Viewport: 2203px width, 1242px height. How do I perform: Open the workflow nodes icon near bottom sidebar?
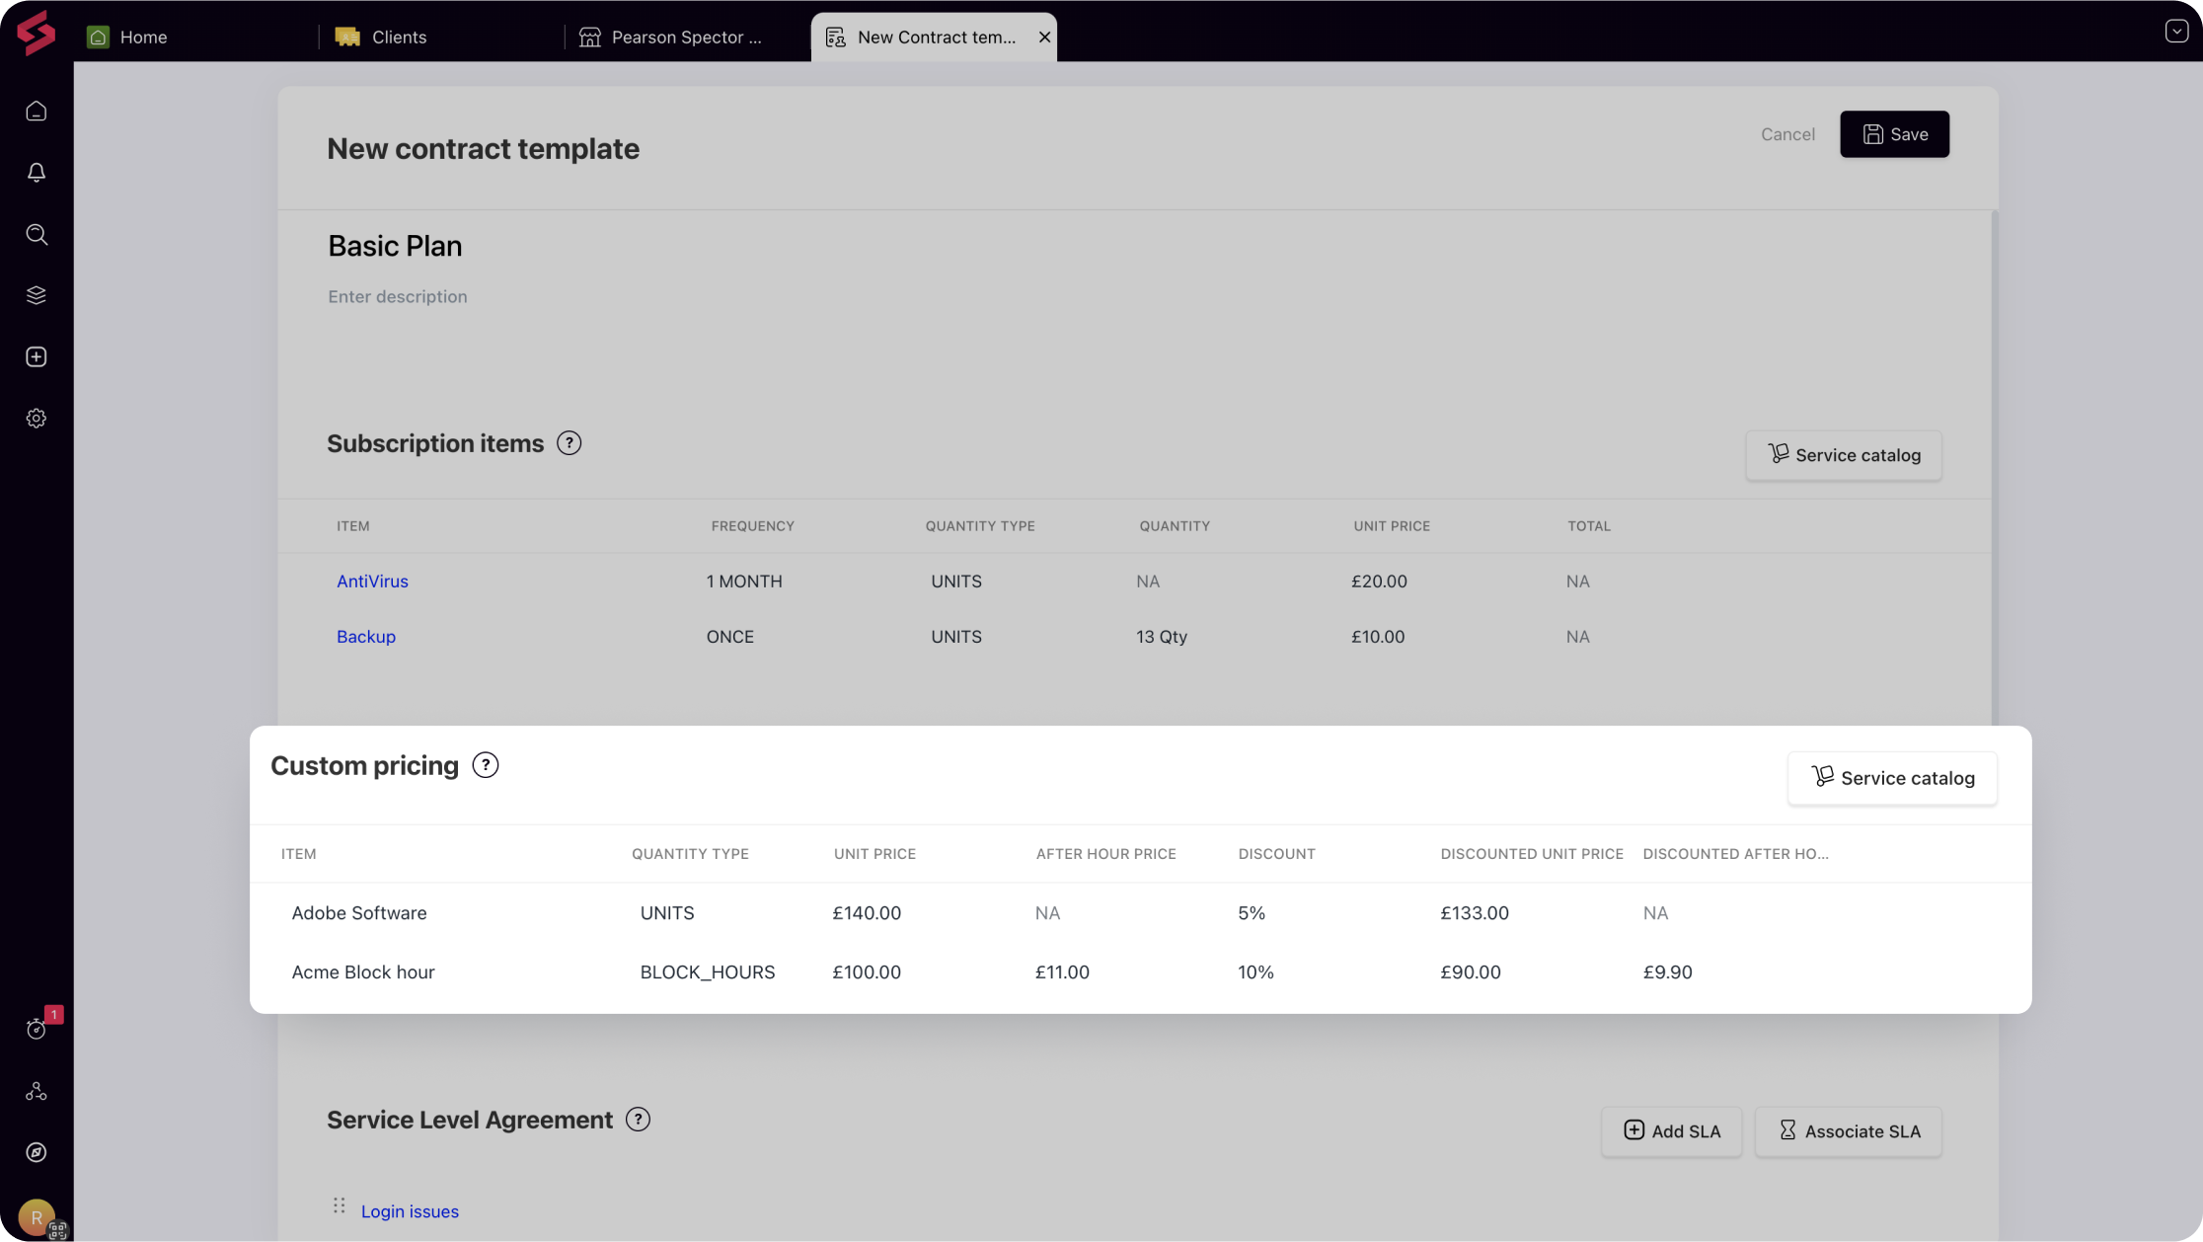(37, 1090)
